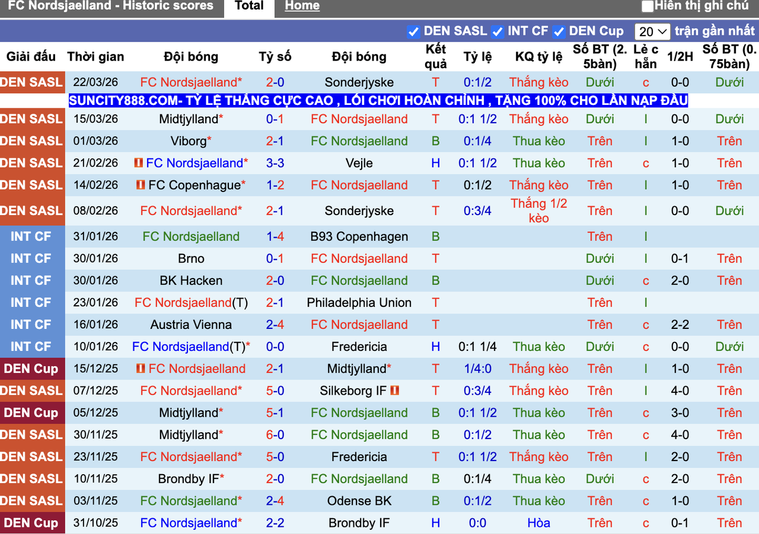Click the DEN SASL label on 22/03/26
Screen dimensions: 759x534
pyautogui.click(x=31, y=82)
